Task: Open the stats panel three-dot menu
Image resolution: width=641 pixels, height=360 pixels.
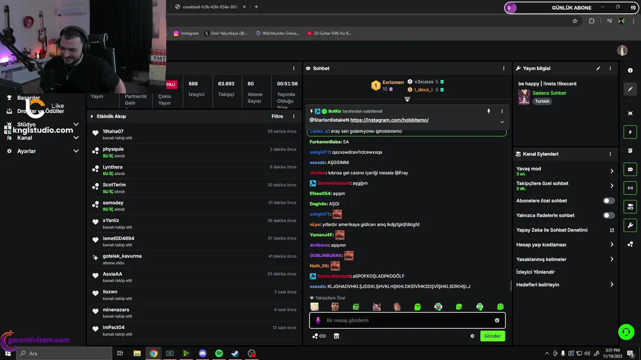Action: [x=294, y=68]
